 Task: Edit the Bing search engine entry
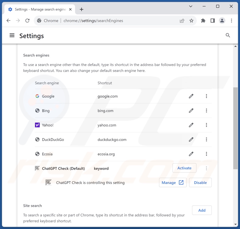pos(191,111)
